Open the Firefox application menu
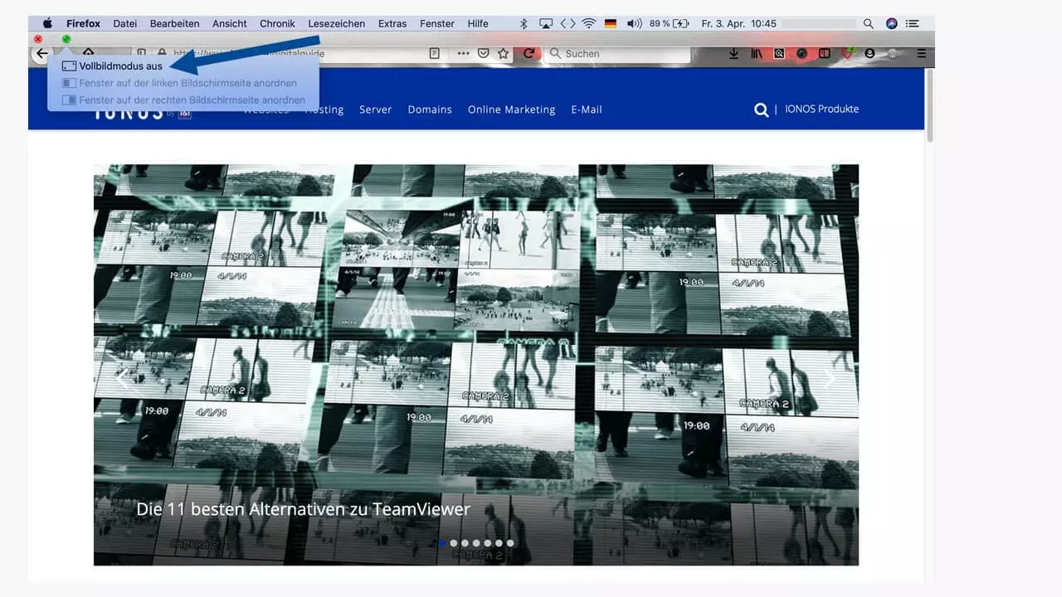The image size is (1062, 597). pos(83,23)
